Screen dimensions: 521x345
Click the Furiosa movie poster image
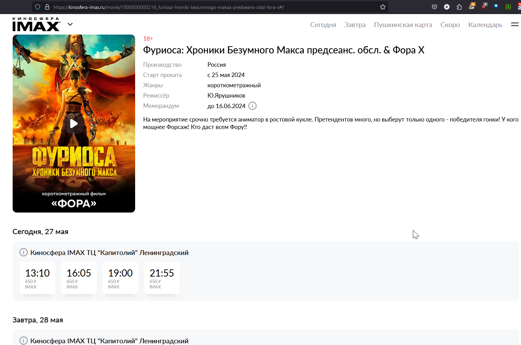click(74, 124)
